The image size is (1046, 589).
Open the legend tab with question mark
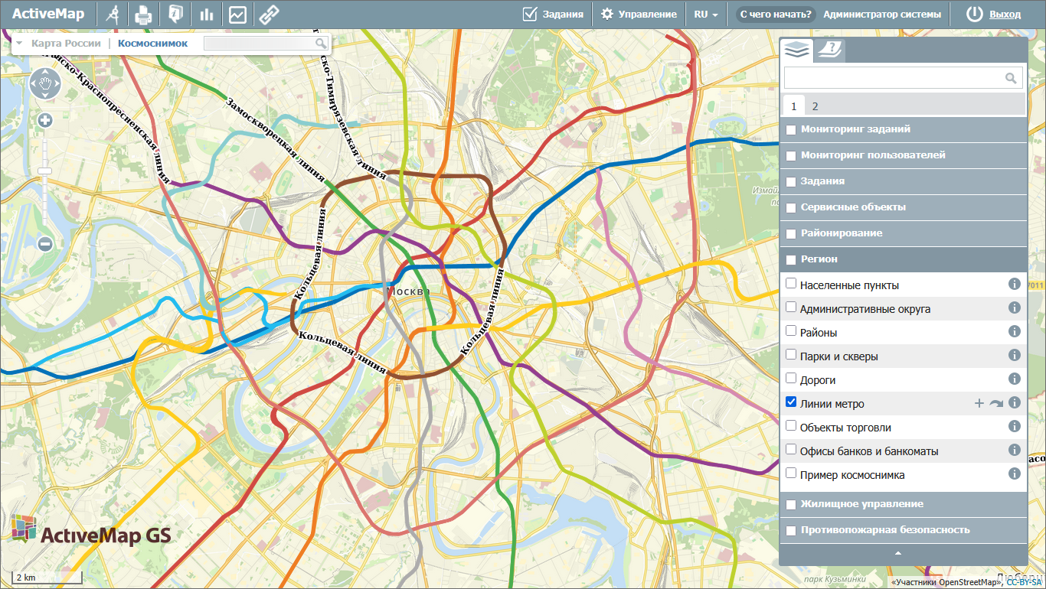pos(829,50)
